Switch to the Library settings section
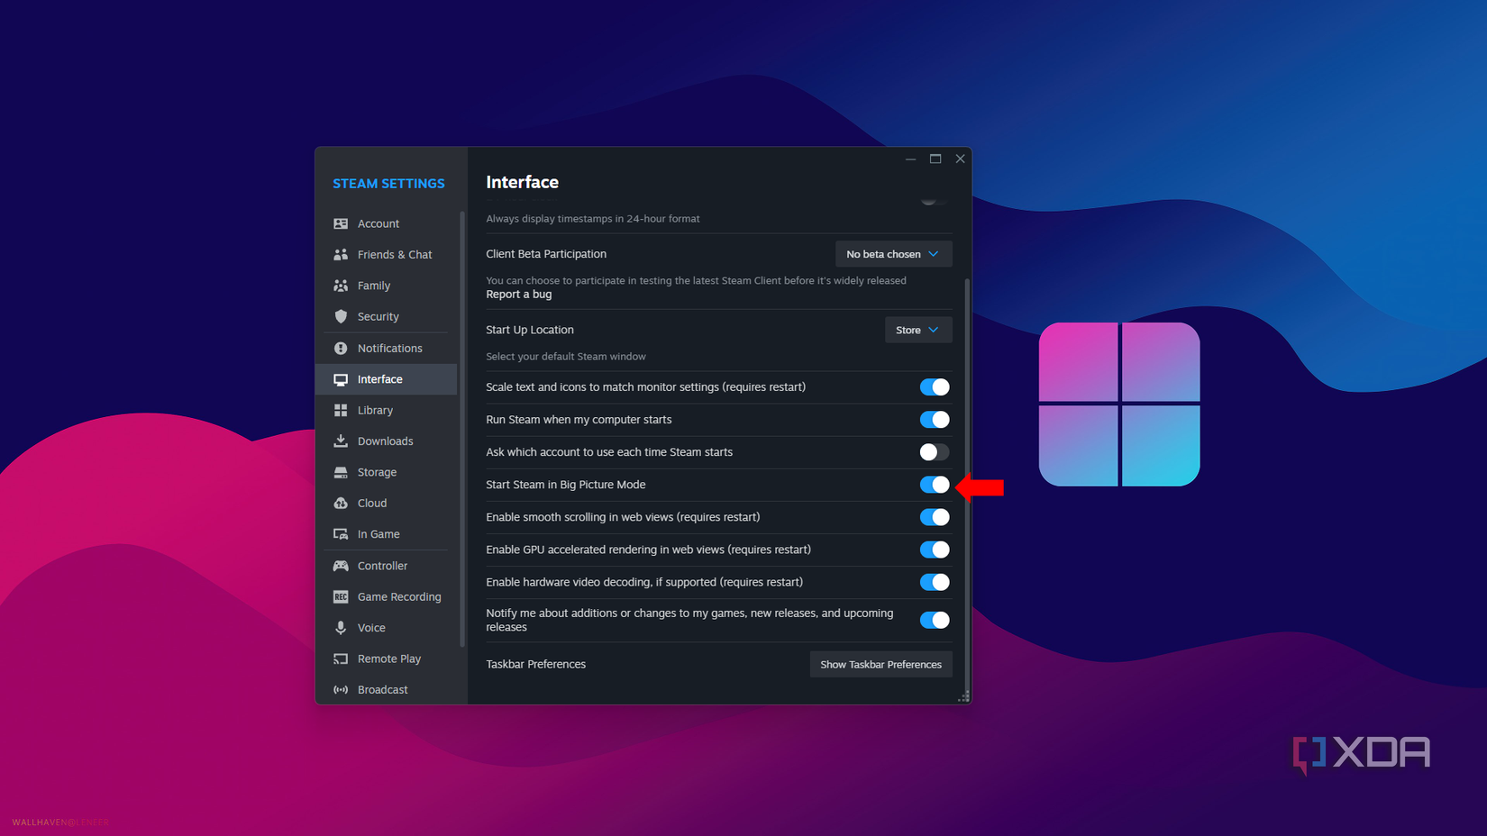The image size is (1487, 836). 375,410
